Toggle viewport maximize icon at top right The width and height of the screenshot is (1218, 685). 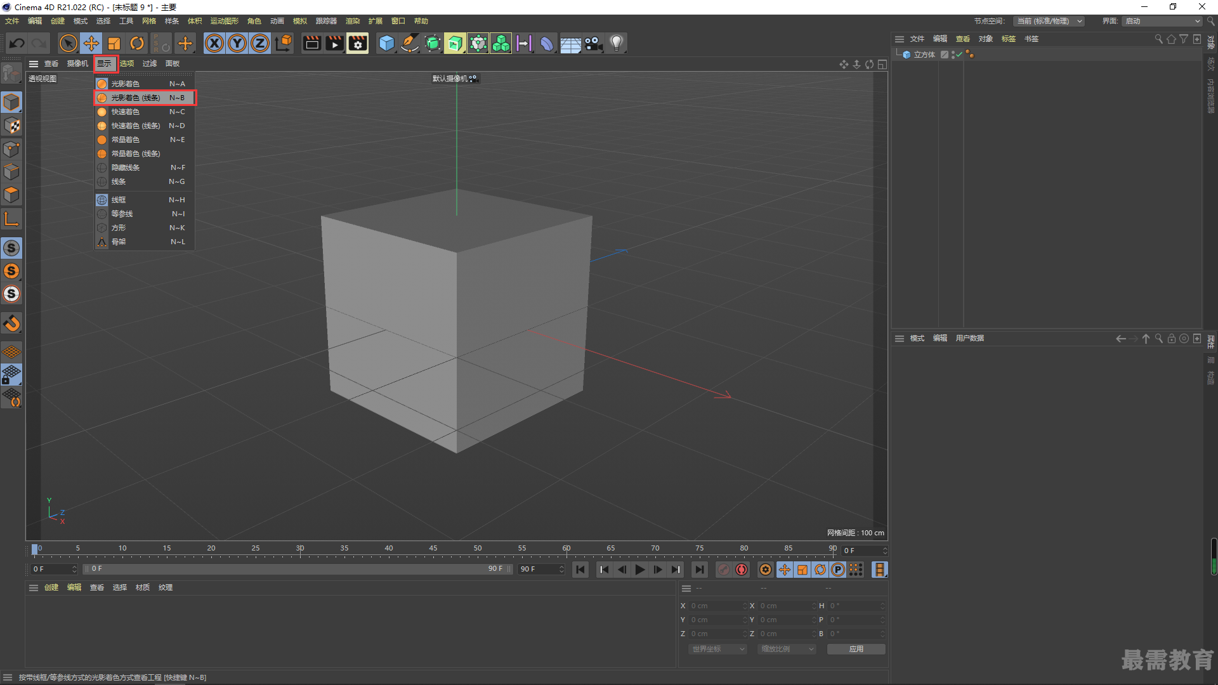point(882,64)
